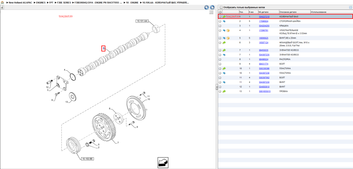The width and height of the screenshot is (353, 169).
Task: Select the 'СТОПОРНАЯ ШАЙБА' description text
Action: 290,21
